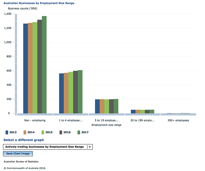Click the 2013 bar for 5 to 19 employees
This screenshot has width=205, height=171.
point(97,107)
